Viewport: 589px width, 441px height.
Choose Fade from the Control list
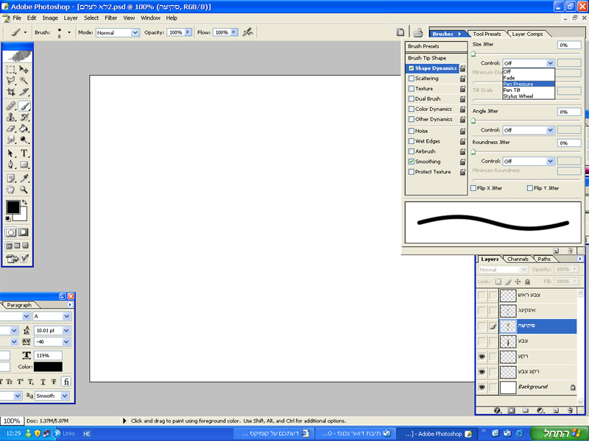click(529, 78)
